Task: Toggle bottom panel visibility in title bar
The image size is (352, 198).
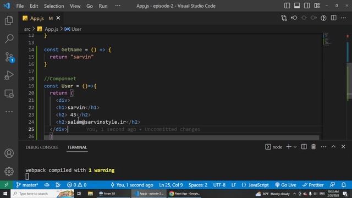Action: (297, 5)
